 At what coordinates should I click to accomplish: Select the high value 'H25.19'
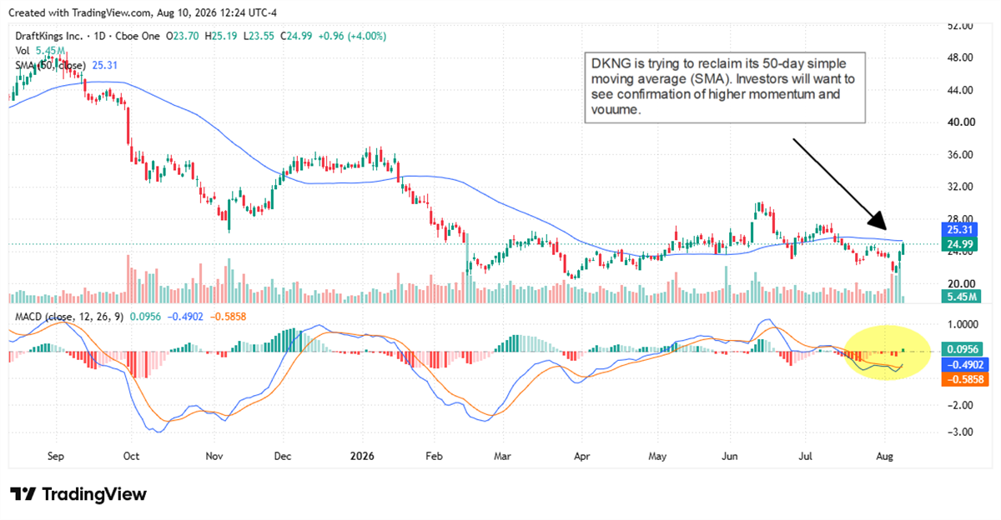pyautogui.click(x=220, y=37)
